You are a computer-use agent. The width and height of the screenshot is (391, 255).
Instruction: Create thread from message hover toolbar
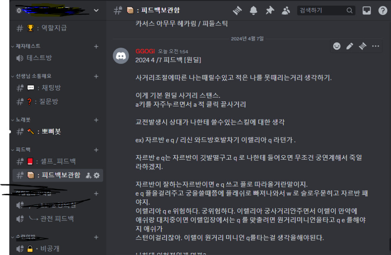click(x=362, y=46)
